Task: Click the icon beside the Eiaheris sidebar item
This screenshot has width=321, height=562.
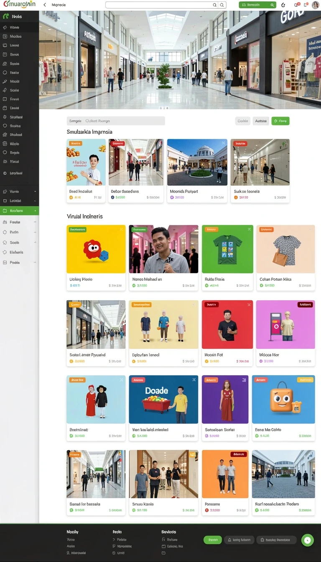Action: 5,253
